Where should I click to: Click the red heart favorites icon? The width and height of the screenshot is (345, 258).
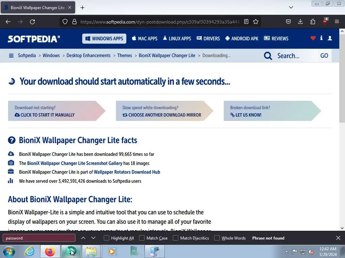pos(313,38)
